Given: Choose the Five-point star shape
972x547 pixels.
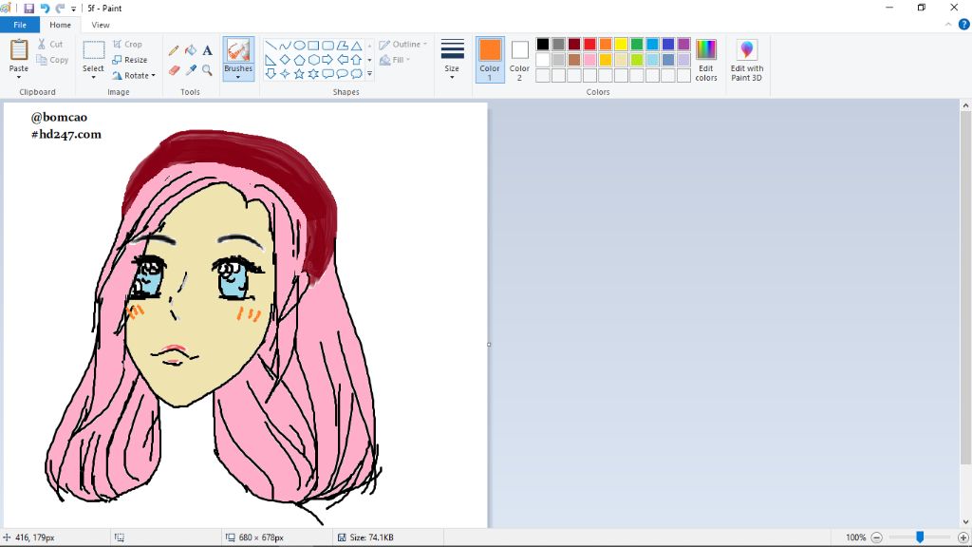Looking at the screenshot, I should pos(299,74).
